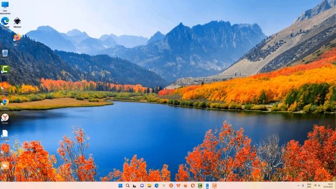Select the orange RSS-style desktop icon
This screenshot has height=189, width=336.
[x=5, y=165]
